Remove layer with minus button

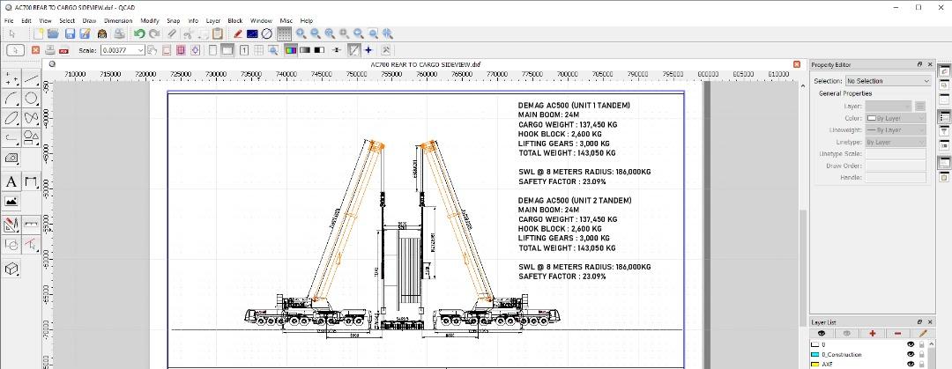point(897,333)
